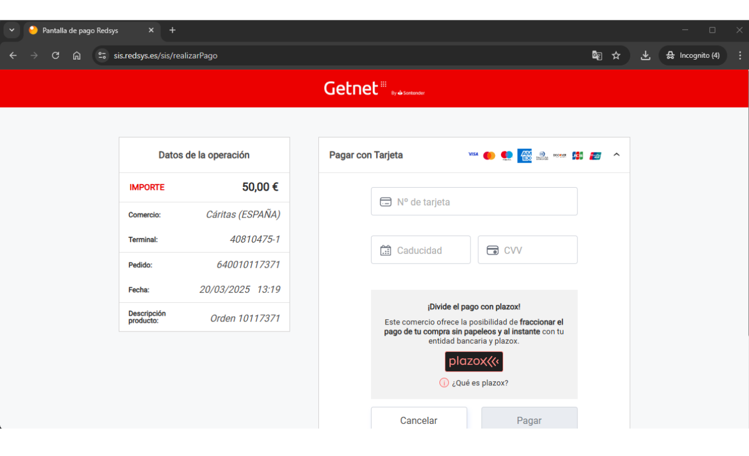
Task: Open the browser home page
Action: 77,56
